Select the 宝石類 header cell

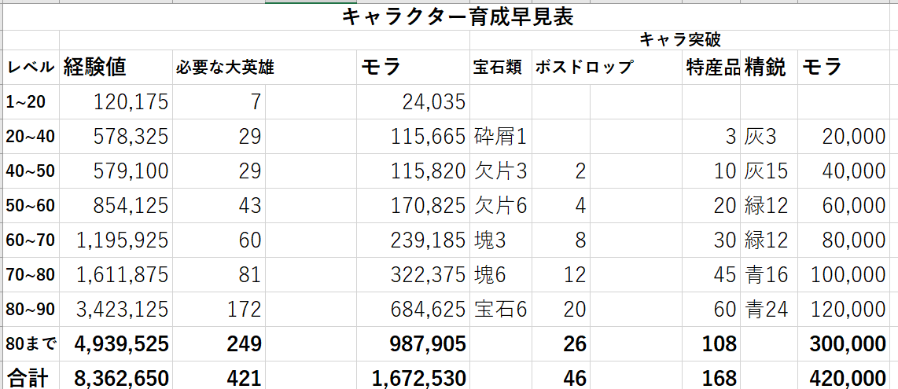pyautogui.click(x=501, y=67)
